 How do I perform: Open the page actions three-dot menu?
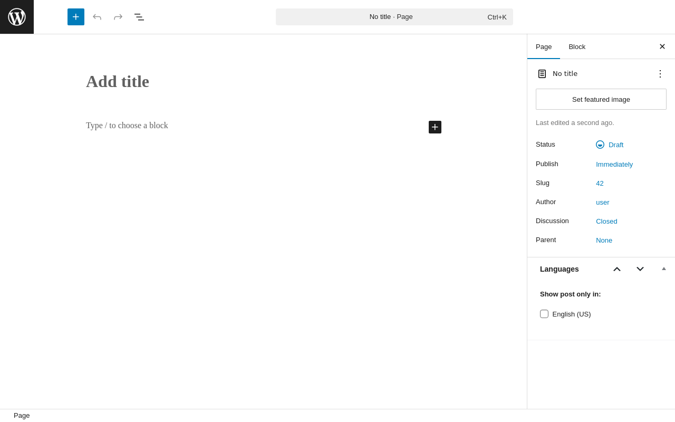click(660, 74)
